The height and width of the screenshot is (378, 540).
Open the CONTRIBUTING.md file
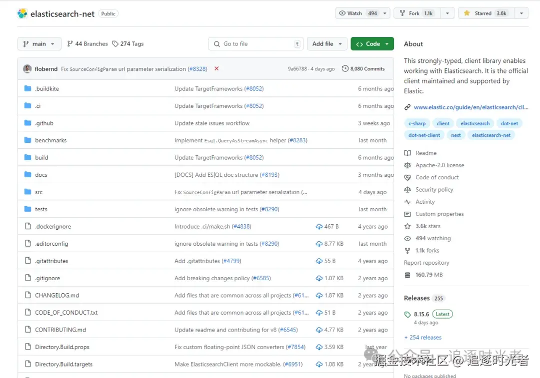tap(60, 330)
